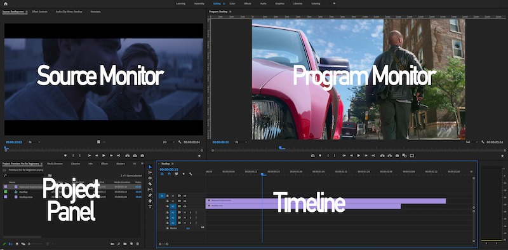Click the timeline playhead marker
Screen dimensions: 508x250
(264, 174)
